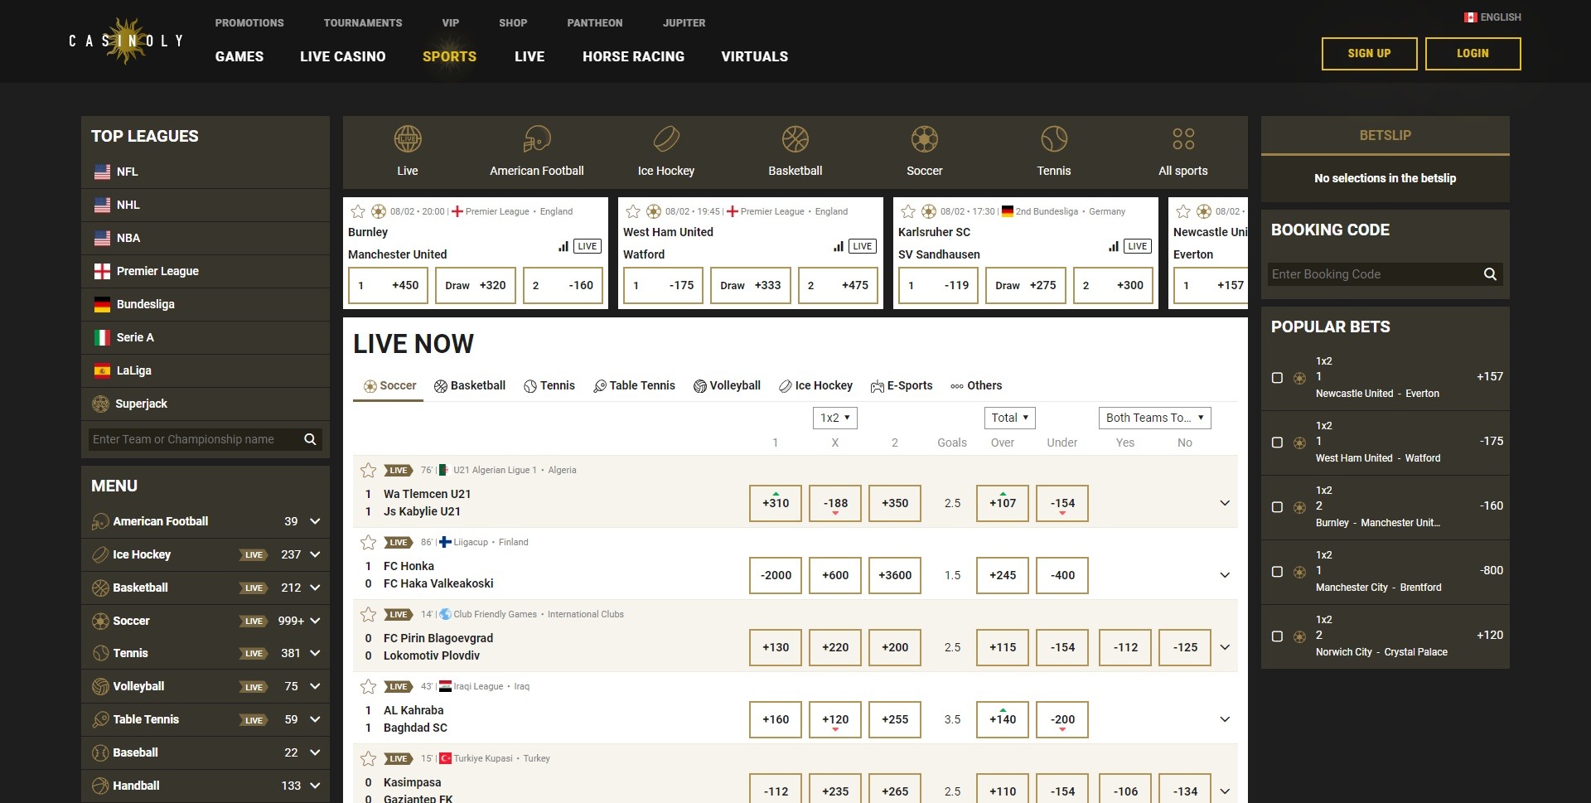Screen dimensions: 1591x803
Task: Click the Enter Booking Code field
Action: point(1371,274)
